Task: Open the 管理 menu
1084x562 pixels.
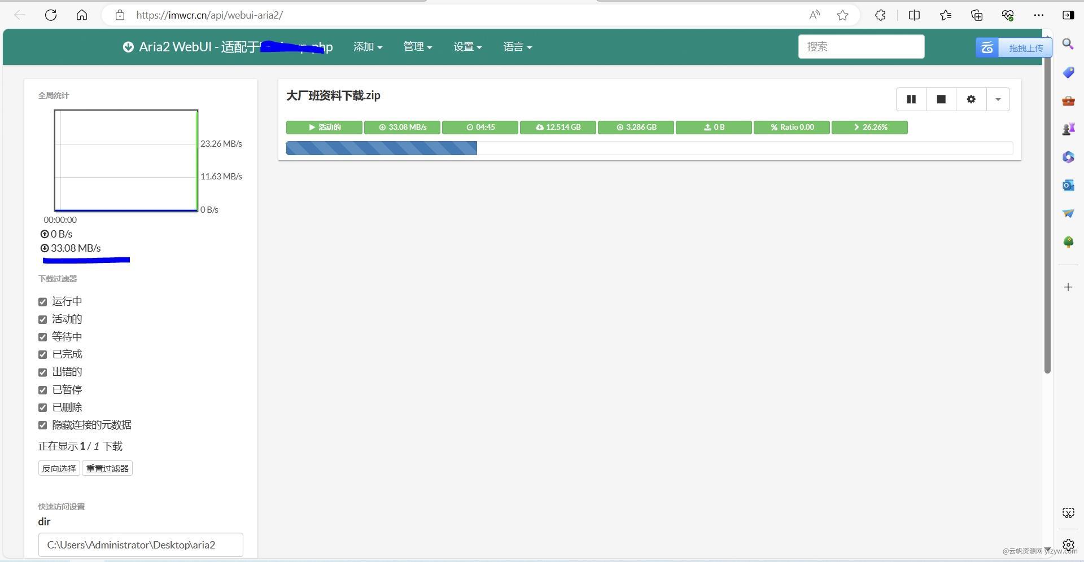Action: click(x=417, y=47)
